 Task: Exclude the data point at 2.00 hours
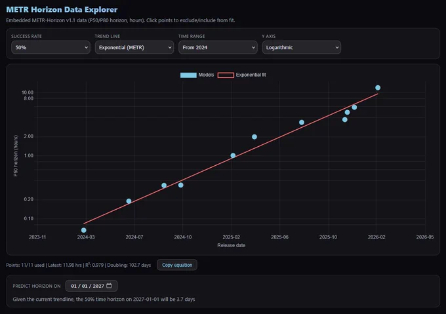(254, 137)
